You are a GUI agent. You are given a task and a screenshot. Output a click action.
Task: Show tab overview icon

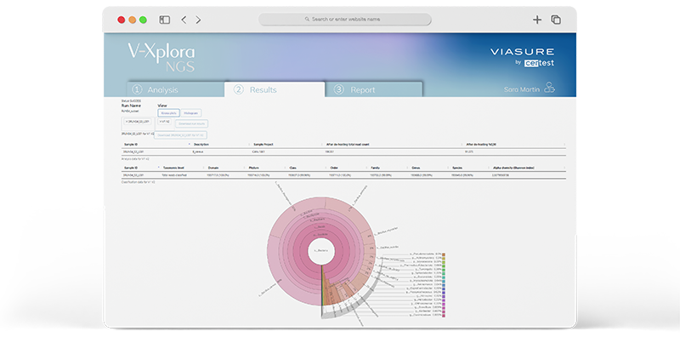point(556,20)
